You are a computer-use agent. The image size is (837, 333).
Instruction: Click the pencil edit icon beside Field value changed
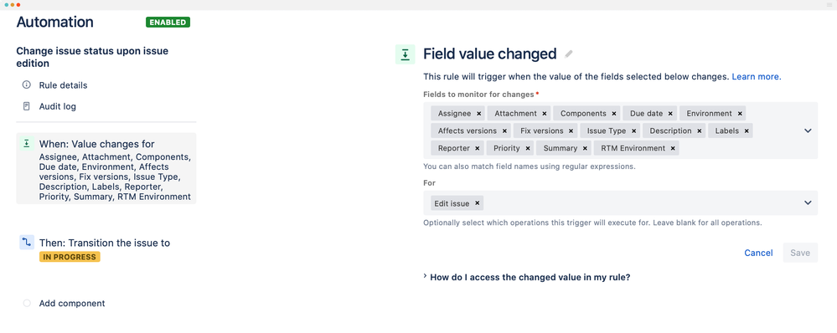pyautogui.click(x=569, y=54)
